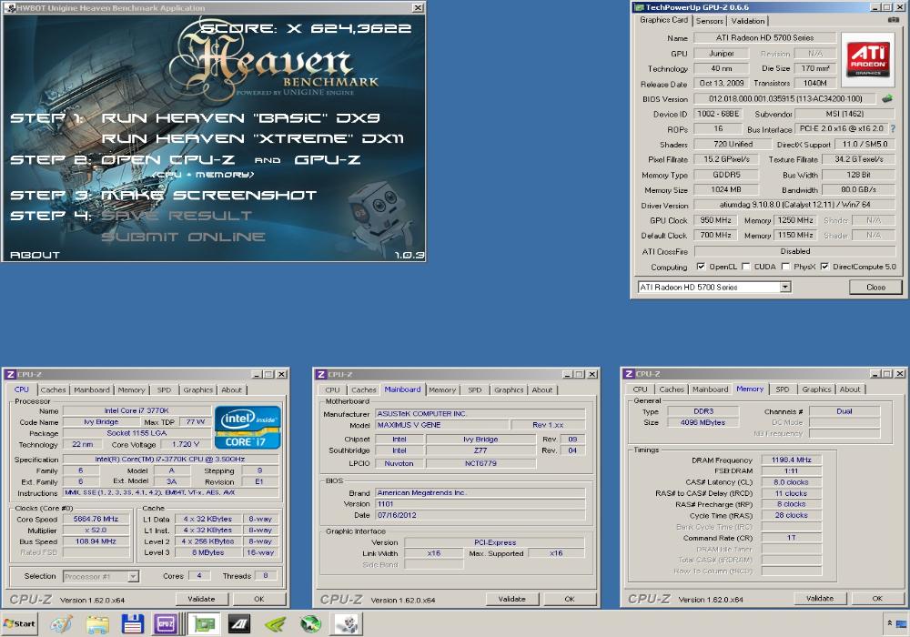This screenshot has width=910, height=637.
Task: Click the Bus Interface question mark icon
Action: pos(893,129)
